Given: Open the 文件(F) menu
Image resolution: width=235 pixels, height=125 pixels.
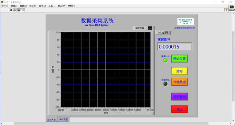Looking at the screenshot, I should tap(5, 6).
